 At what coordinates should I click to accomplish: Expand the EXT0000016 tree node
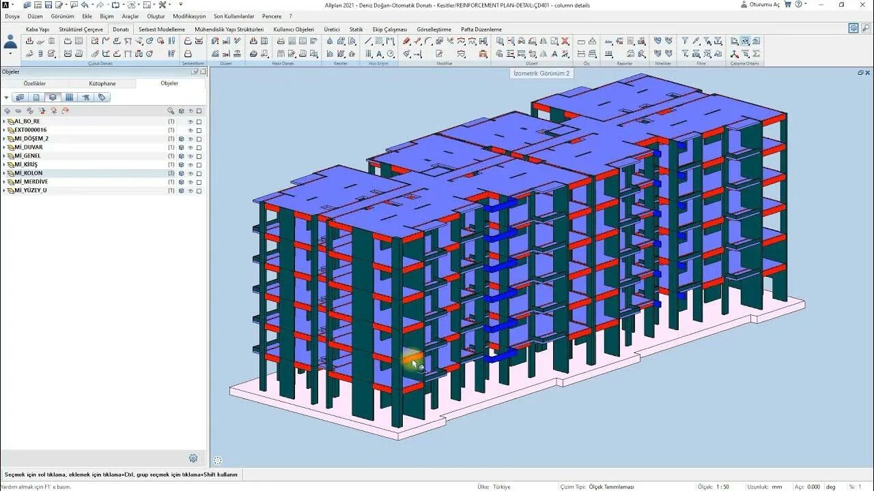(4, 130)
